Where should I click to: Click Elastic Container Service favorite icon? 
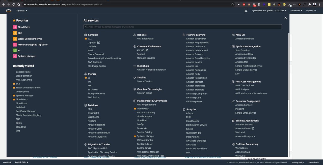[15, 39]
